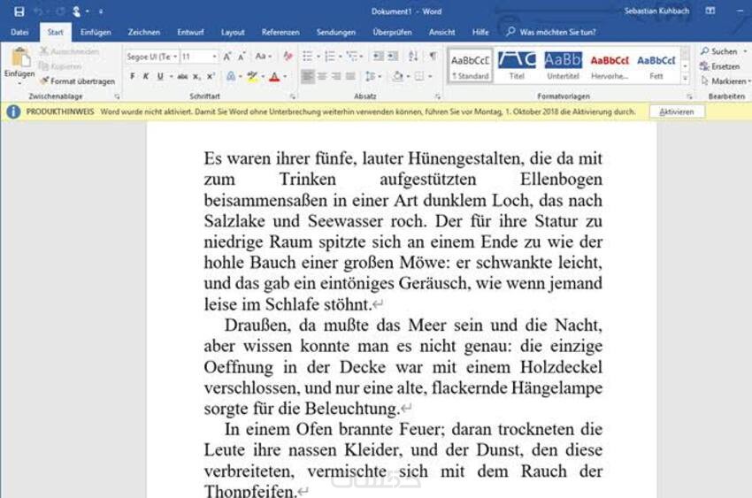Open the Suchen dropdown arrow

(x=745, y=51)
